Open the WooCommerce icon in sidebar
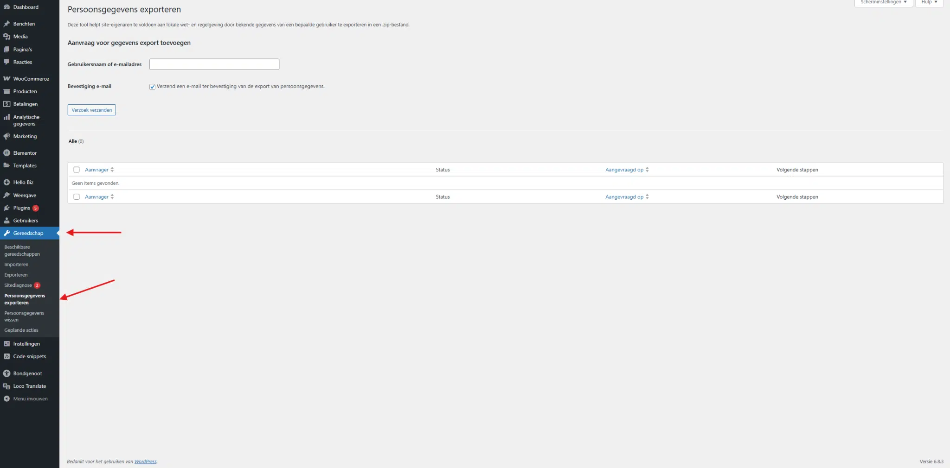950x468 pixels. pos(6,79)
